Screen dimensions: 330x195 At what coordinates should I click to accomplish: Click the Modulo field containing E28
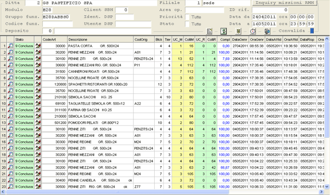pyautogui.click(x=47, y=10)
